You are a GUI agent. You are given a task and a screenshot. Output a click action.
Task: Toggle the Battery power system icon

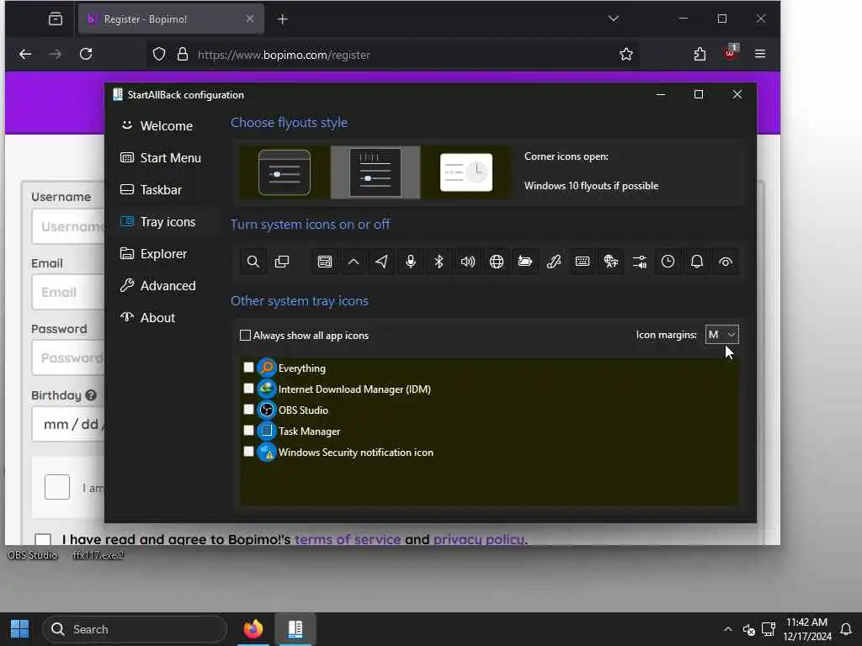(525, 262)
